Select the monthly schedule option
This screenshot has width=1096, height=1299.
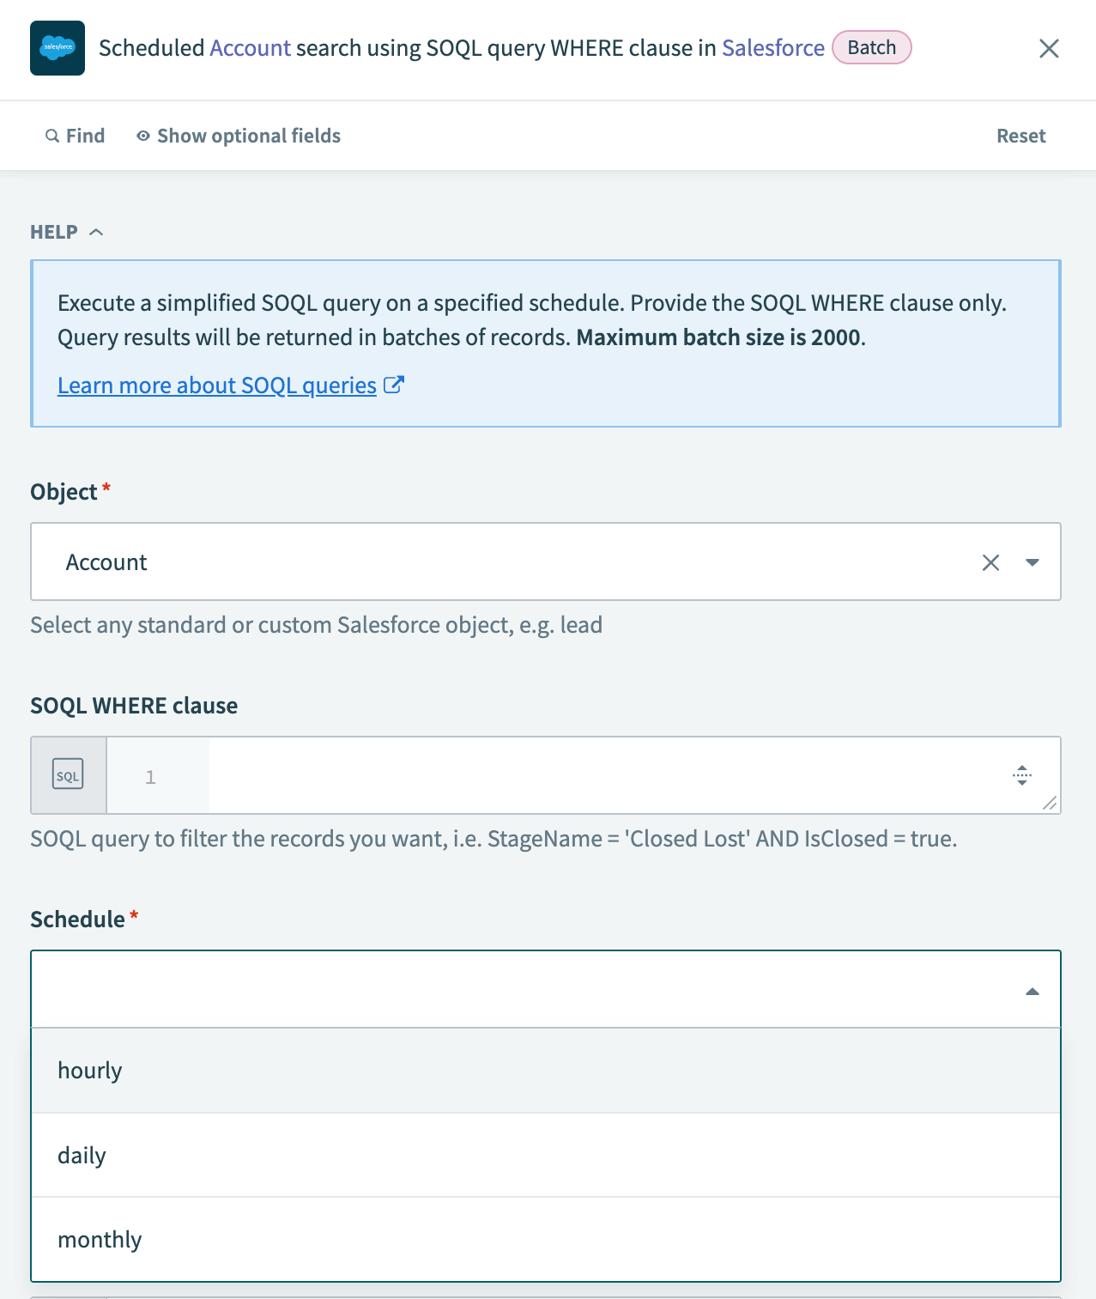(x=100, y=1239)
